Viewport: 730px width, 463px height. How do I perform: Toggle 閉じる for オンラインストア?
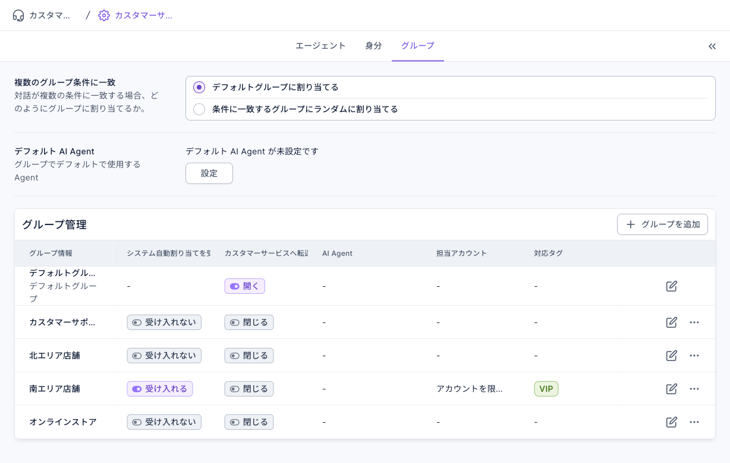249,422
